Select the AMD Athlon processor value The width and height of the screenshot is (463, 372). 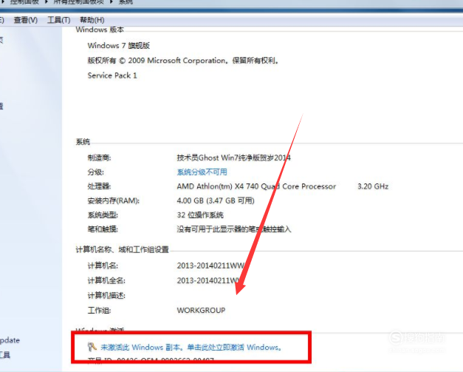tap(256, 186)
